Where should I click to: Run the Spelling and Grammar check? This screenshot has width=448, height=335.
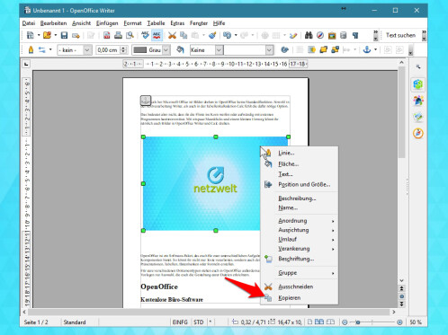tap(145, 35)
